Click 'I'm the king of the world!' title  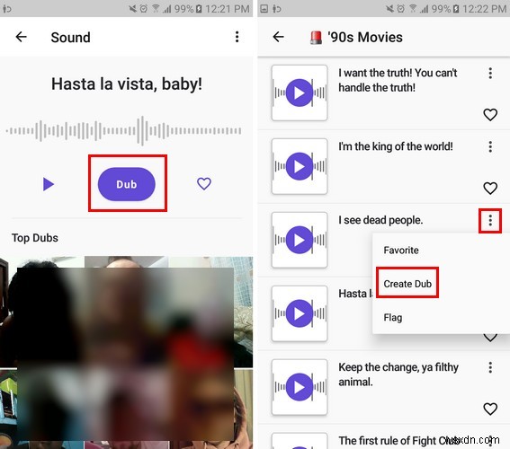coord(396,146)
